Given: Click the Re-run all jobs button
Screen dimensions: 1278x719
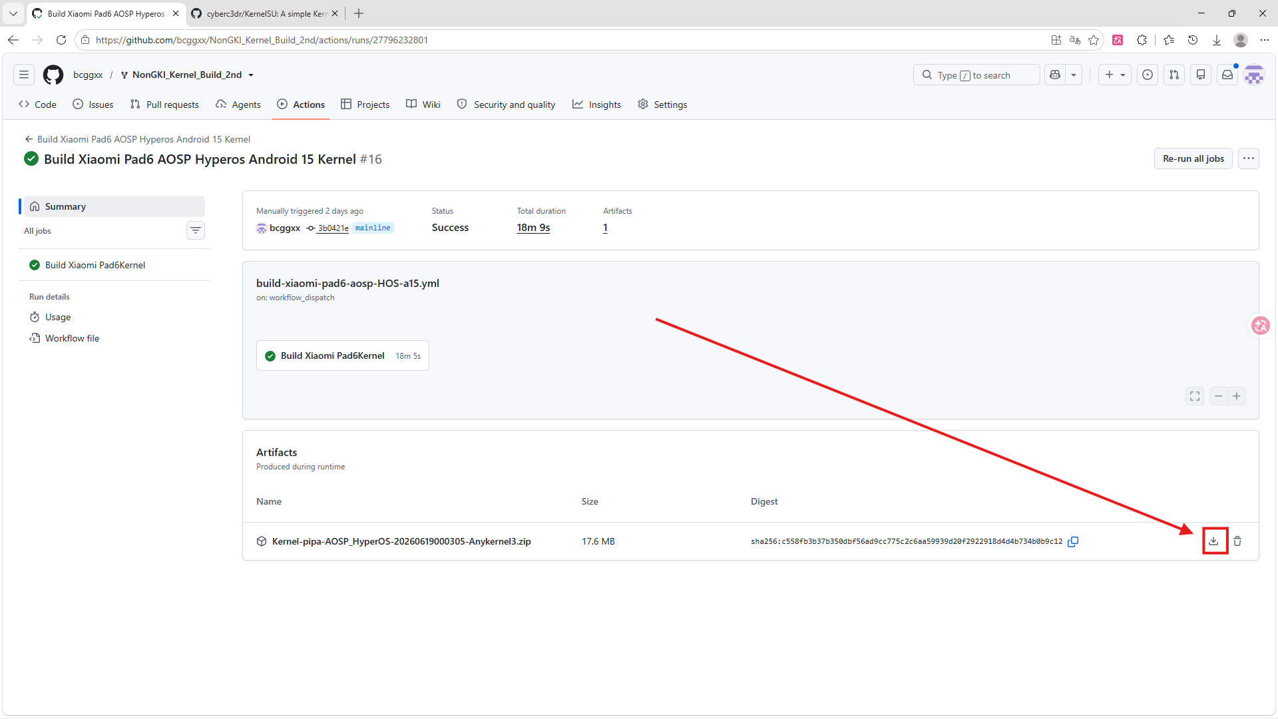Looking at the screenshot, I should pyautogui.click(x=1193, y=158).
